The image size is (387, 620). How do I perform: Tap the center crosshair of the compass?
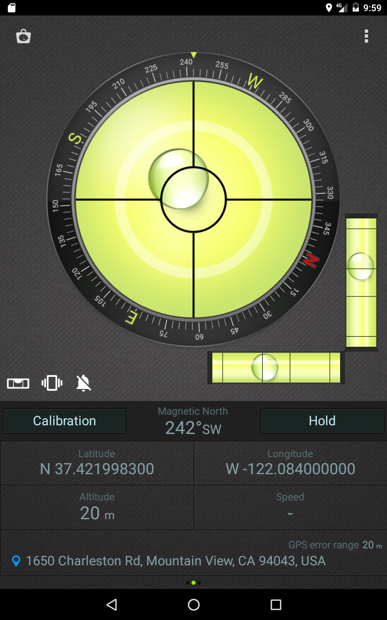point(193,199)
